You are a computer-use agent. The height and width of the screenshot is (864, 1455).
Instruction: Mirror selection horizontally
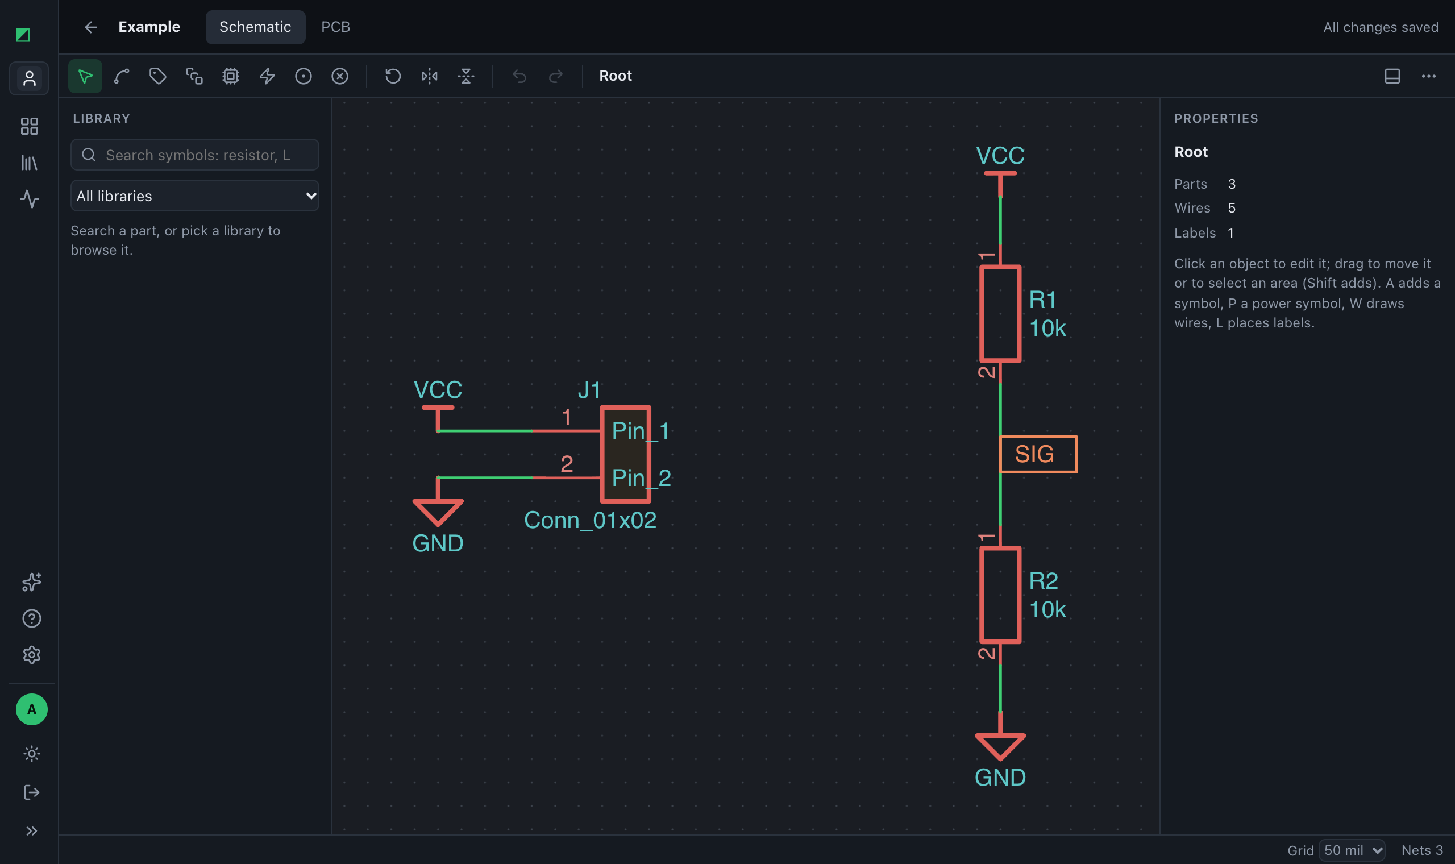pyautogui.click(x=430, y=76)
